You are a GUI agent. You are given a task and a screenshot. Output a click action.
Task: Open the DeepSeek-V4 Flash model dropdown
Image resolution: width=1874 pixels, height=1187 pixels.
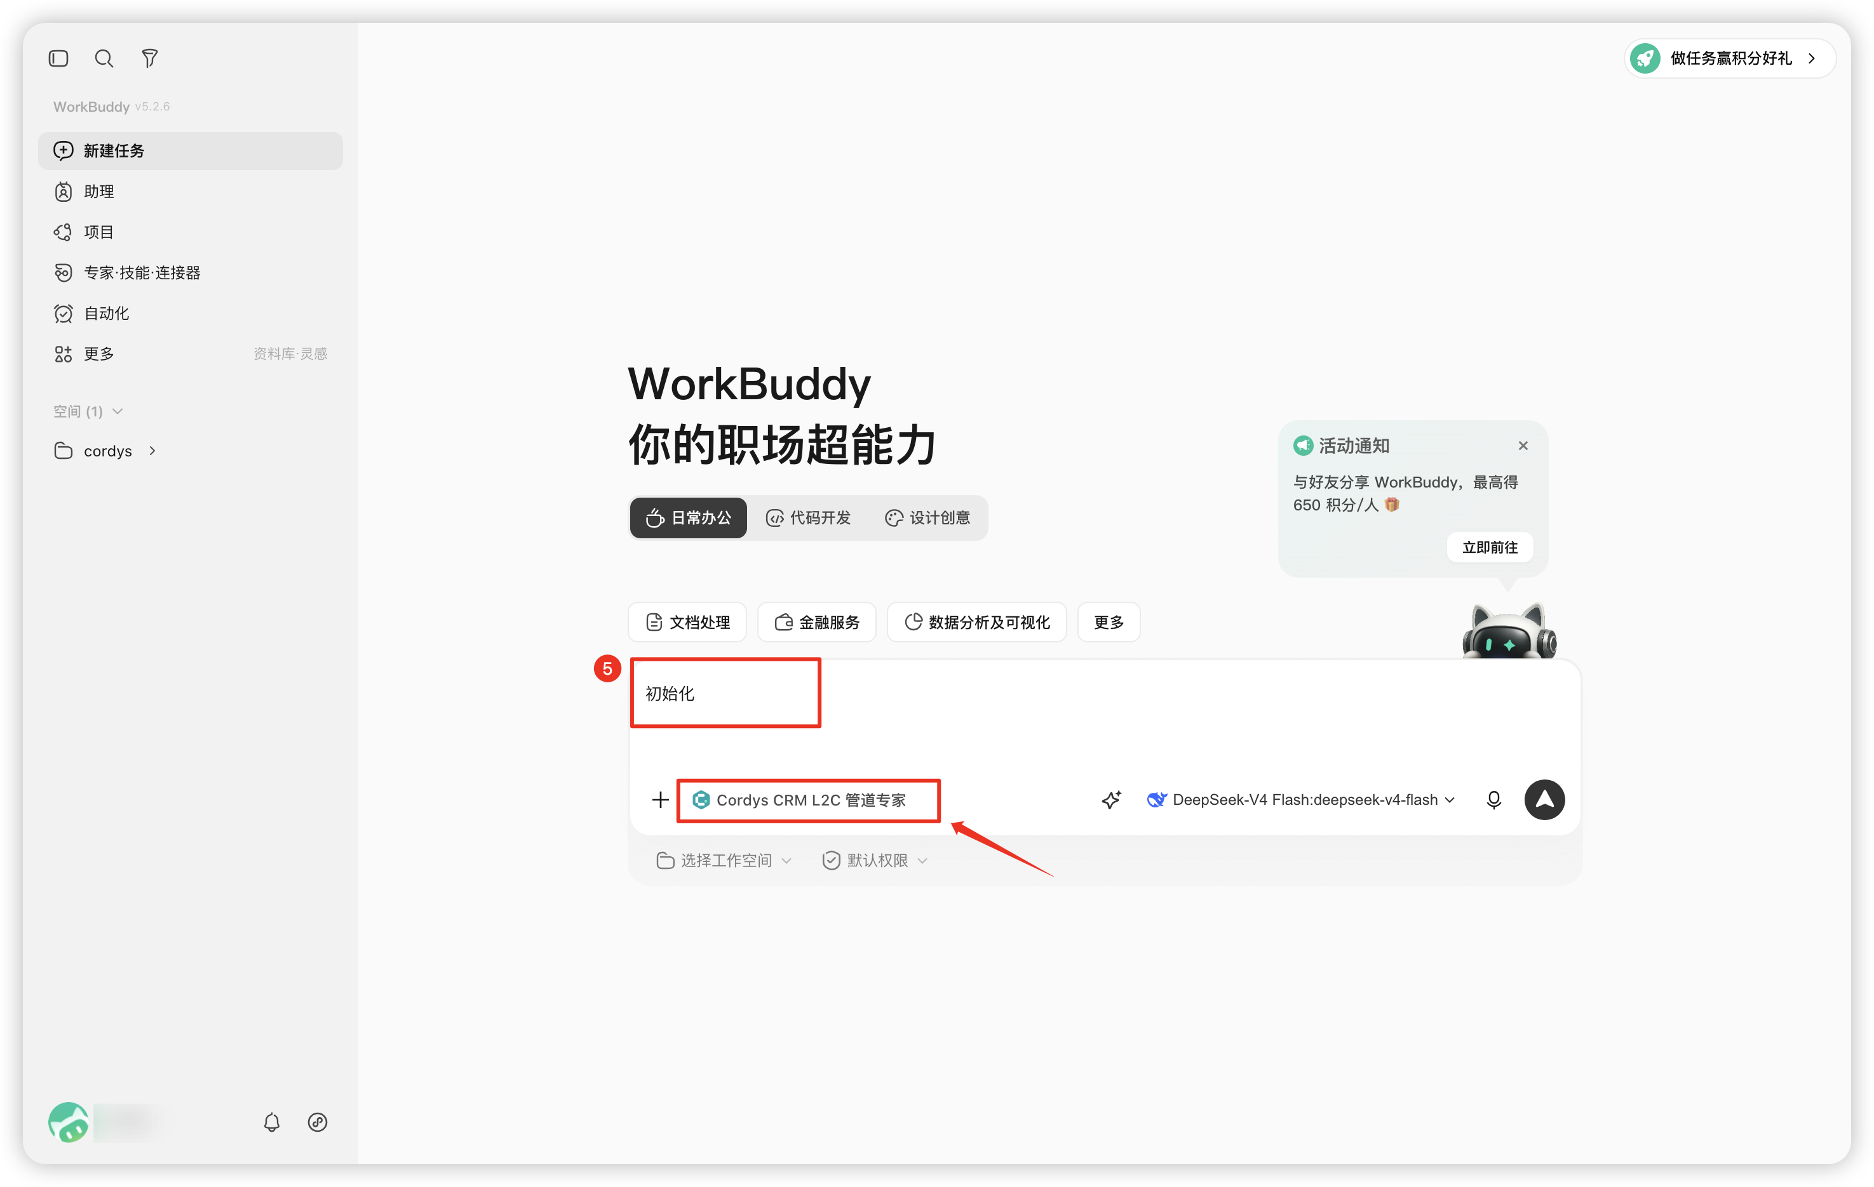[1301, 800]
